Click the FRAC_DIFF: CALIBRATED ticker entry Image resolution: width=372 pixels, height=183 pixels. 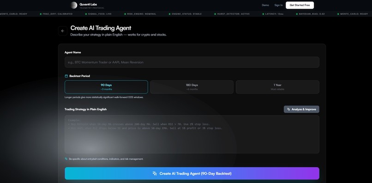pos(56,14)
